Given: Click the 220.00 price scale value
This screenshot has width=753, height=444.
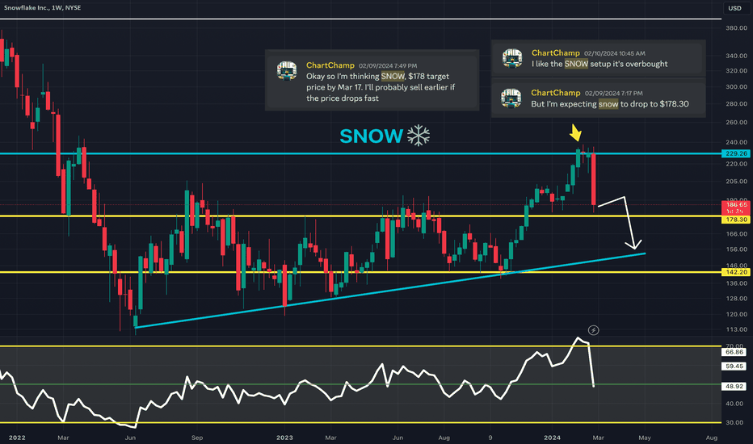Looking at the screenshot, I should pyautogui.click(x=736, y=164).
